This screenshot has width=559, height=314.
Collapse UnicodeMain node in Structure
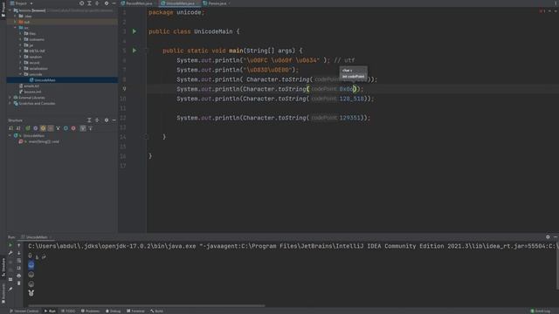10,136
